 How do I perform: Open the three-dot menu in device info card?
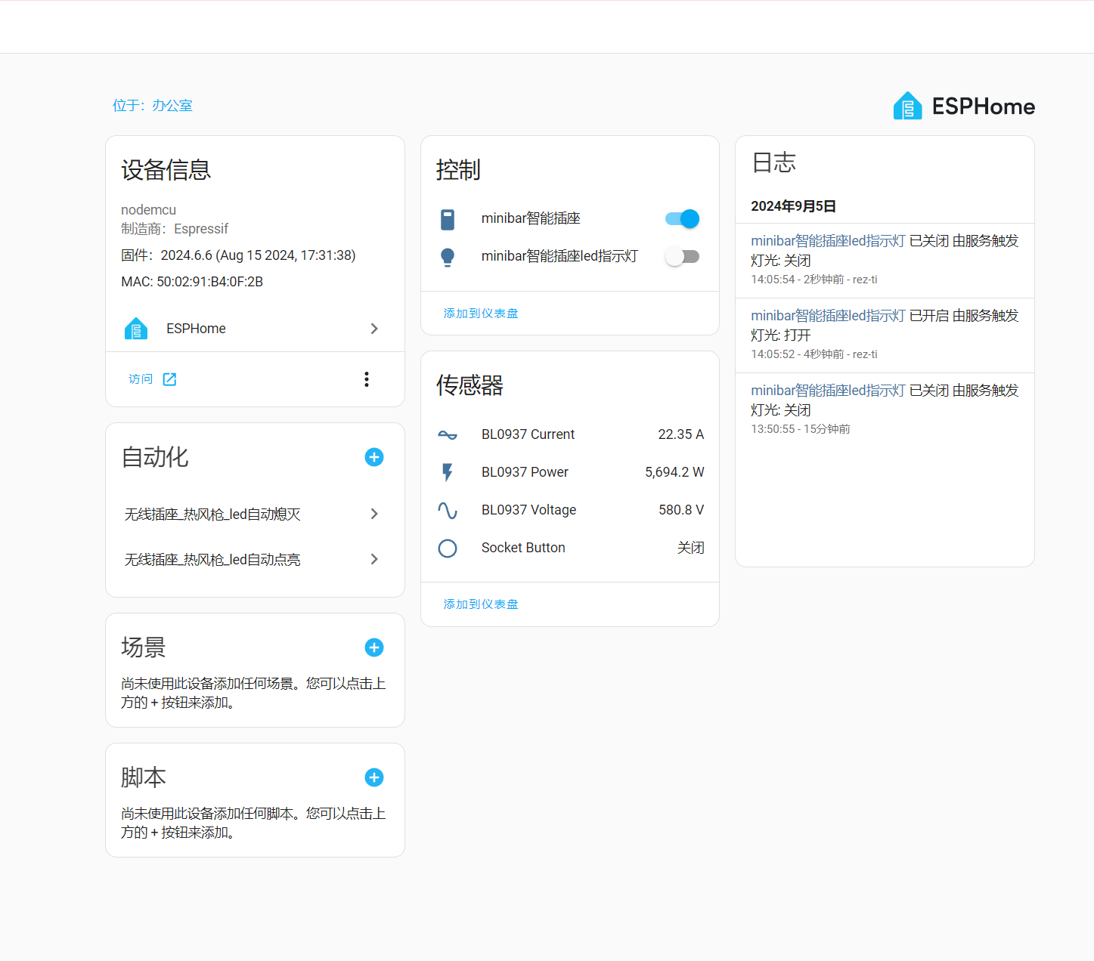pyautogui.click(x=367, y=379)
